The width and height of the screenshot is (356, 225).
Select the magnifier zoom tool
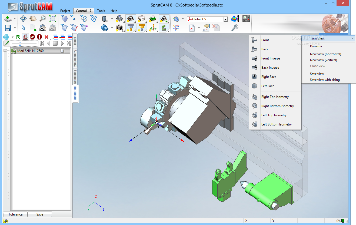[43, 19]
